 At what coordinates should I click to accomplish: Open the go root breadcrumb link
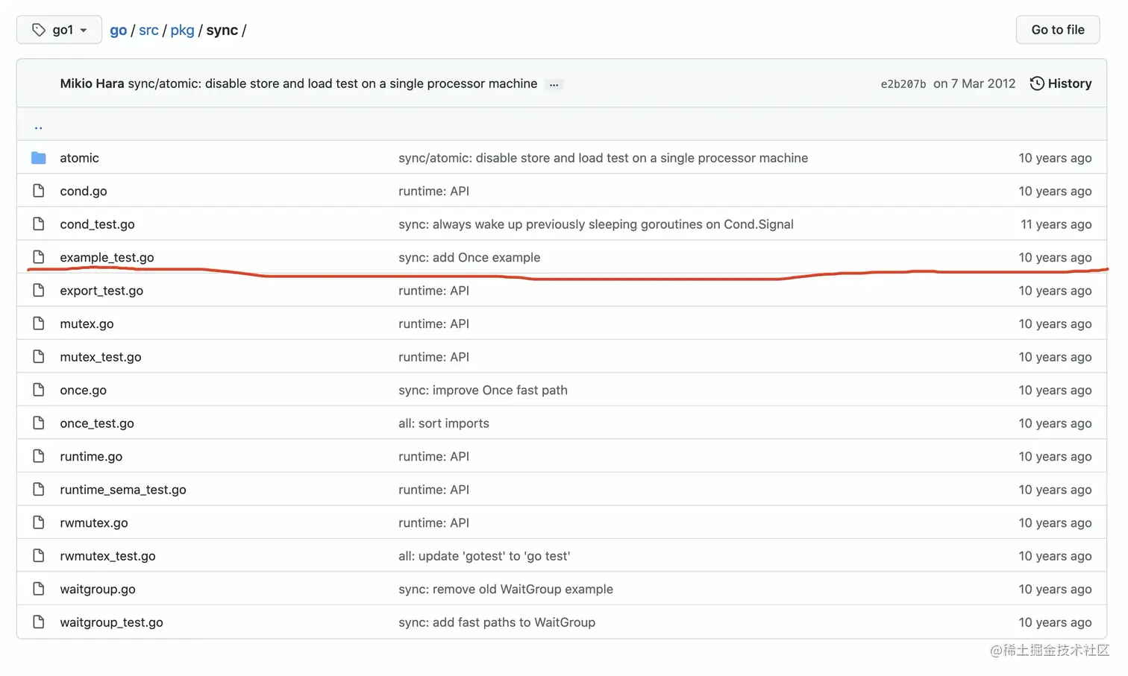118,31
